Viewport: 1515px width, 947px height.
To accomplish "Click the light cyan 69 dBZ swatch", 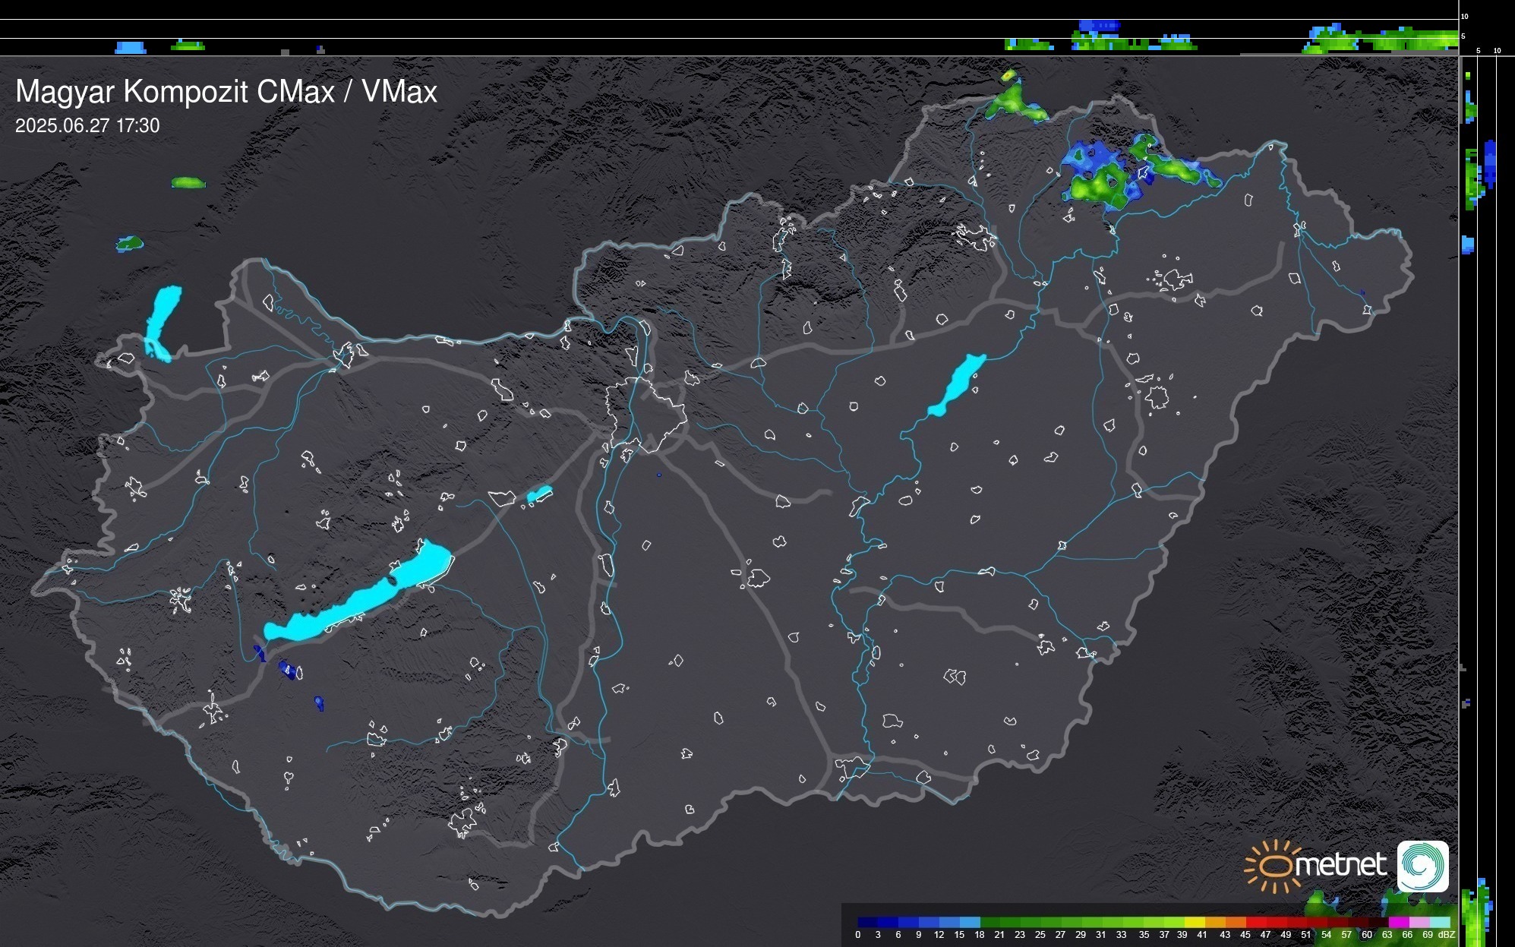I will coord(1440,922).
